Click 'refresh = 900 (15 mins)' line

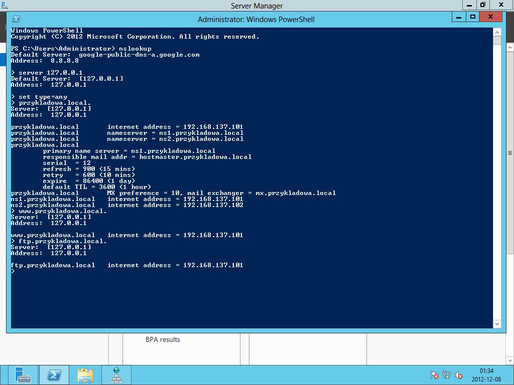coord(89,169)
